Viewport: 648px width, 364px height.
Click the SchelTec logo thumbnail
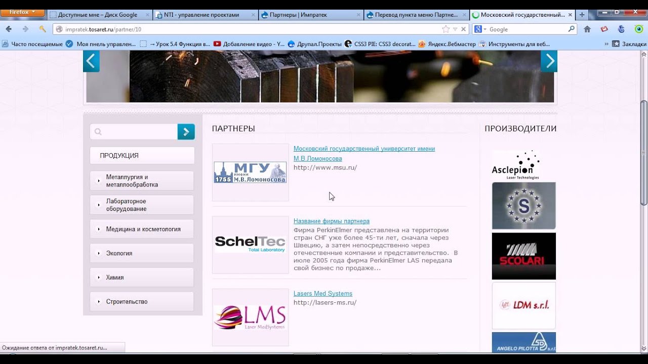[x=250, y=245]
